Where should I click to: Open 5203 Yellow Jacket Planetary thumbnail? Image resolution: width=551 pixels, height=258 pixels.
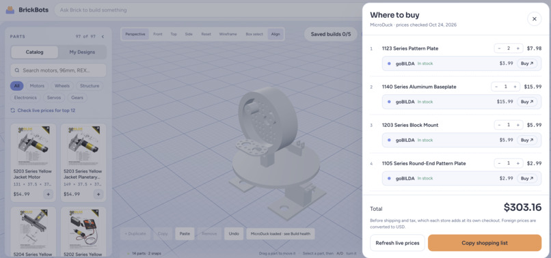pyautogui.click(x=83, y=145)
